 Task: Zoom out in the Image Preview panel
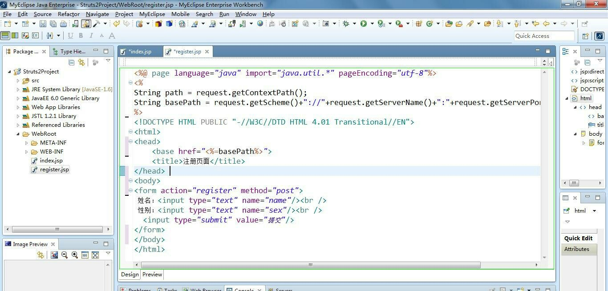[x=65, y=255]
